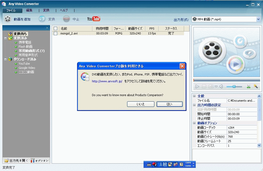Screen dimensions: 263x171
Task: Click the IME pad magnifier icon
Action: [170, 164]
